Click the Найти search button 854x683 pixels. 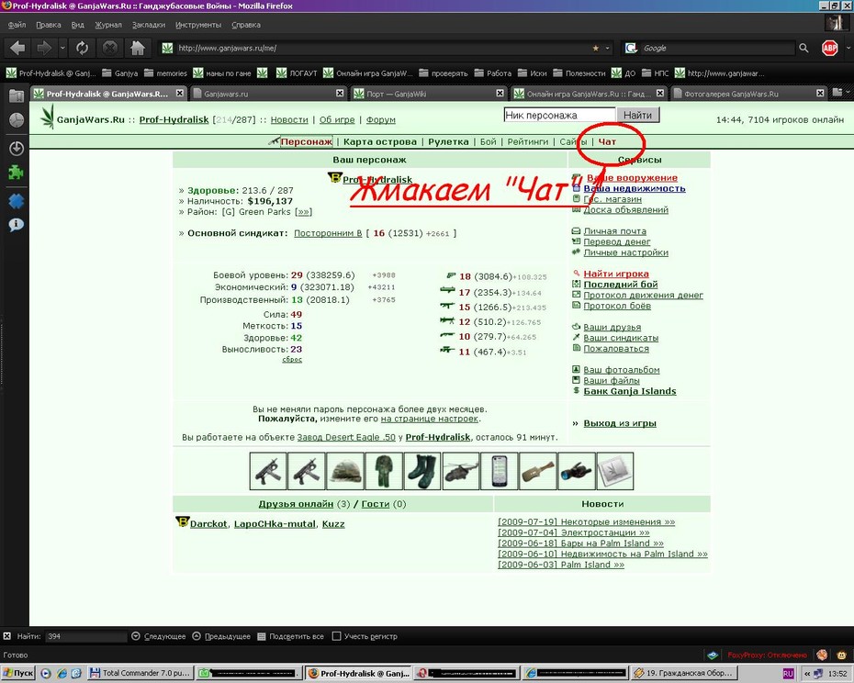point(637,115)
